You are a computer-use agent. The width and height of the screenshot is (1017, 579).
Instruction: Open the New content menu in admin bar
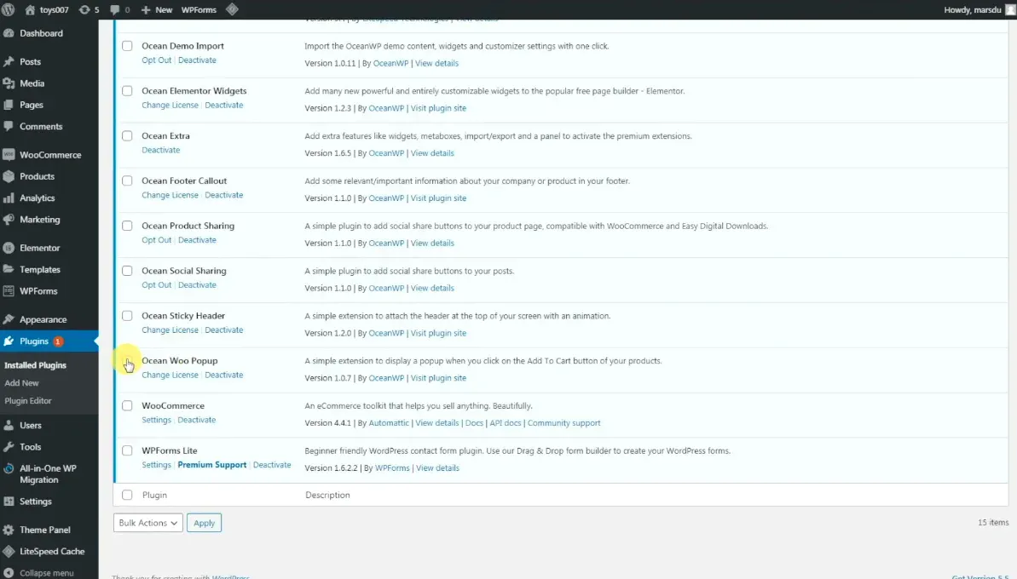[x=157, y=9]
